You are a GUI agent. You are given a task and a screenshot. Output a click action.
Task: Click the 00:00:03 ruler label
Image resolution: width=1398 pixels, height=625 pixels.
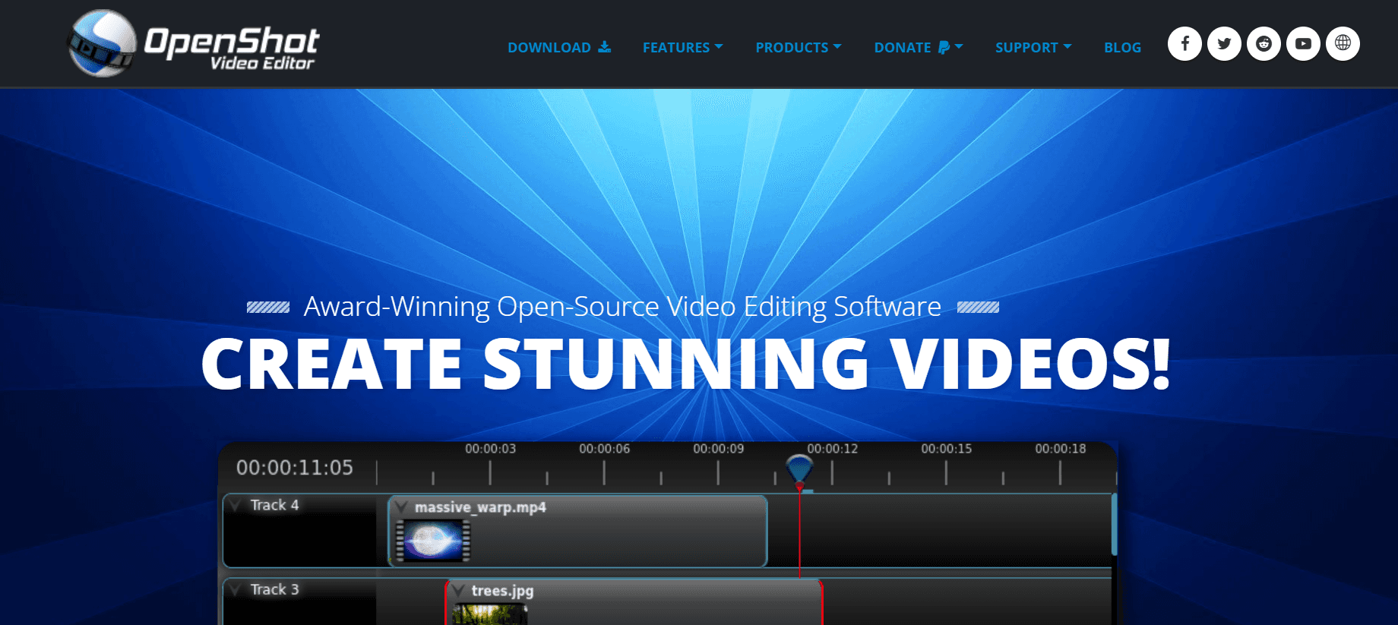point(490,449)
